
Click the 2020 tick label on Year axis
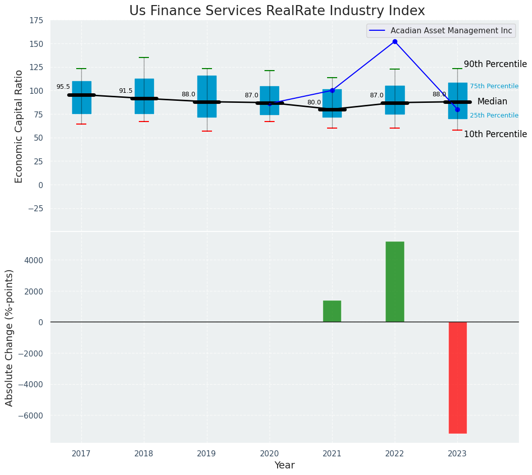[x=269, y=454]
